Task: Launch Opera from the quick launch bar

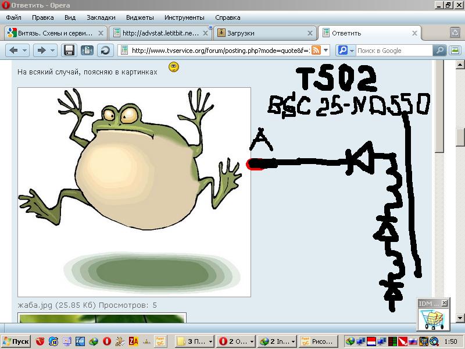Action: (106, 341)
